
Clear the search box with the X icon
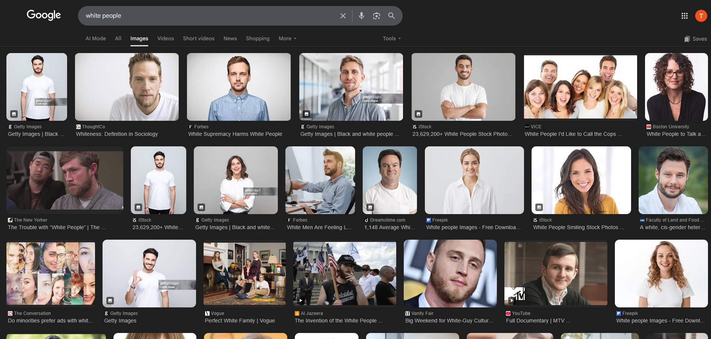[x=343, y=16]
